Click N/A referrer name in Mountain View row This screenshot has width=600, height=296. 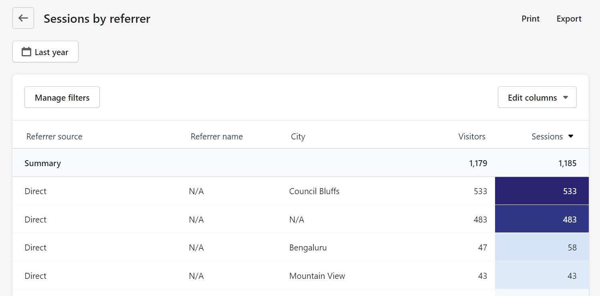(196, 276)
